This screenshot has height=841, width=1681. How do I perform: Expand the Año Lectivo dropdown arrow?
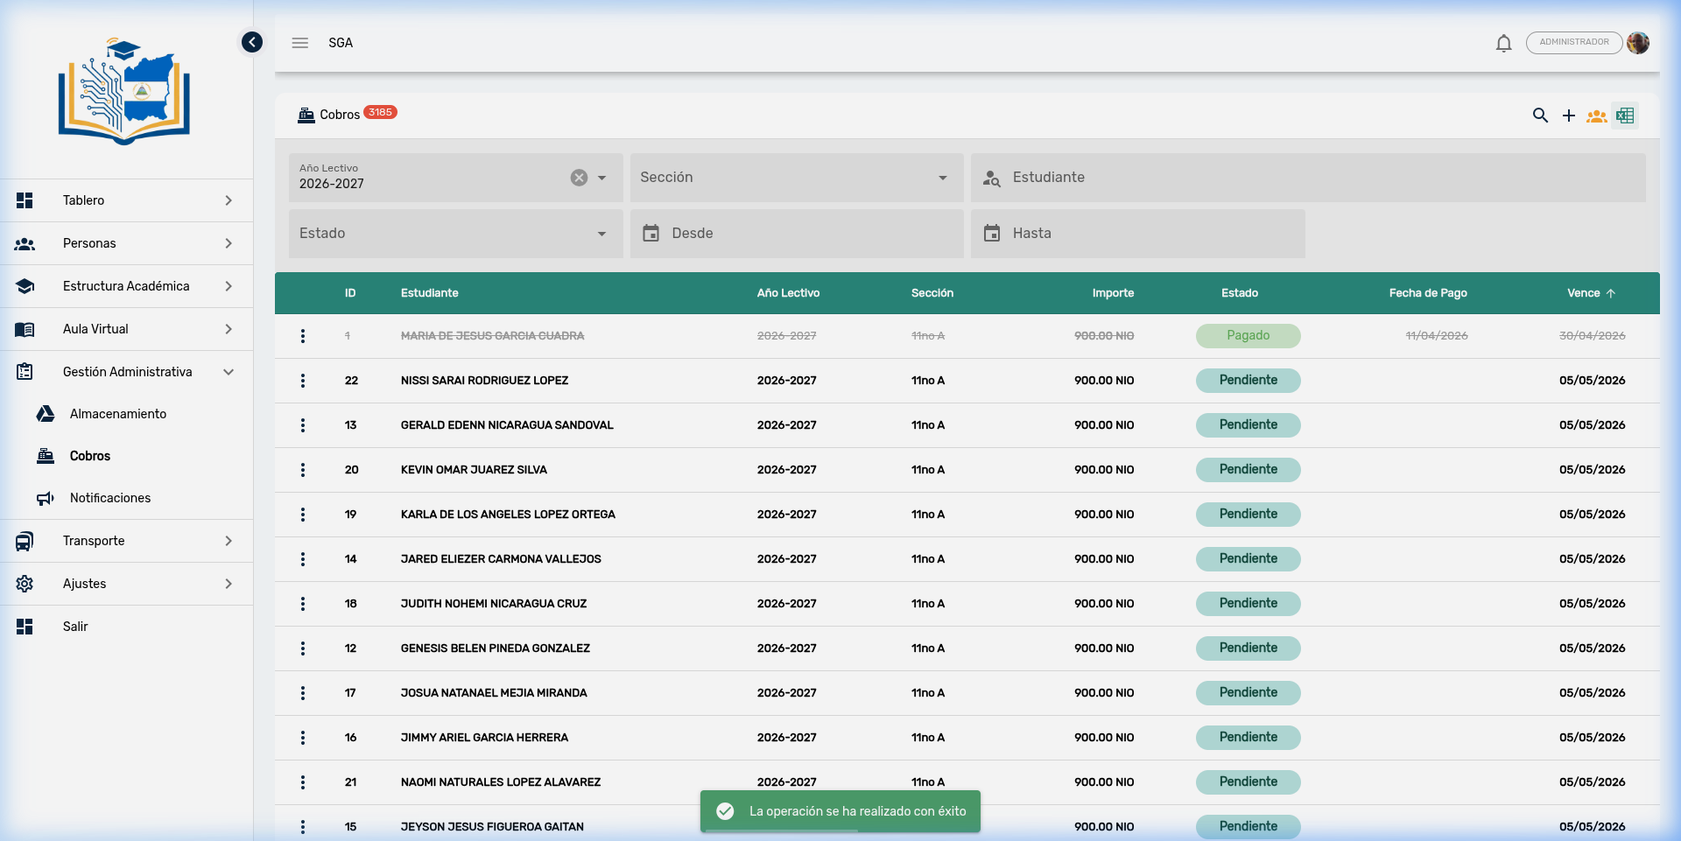(x=602, y=178)
